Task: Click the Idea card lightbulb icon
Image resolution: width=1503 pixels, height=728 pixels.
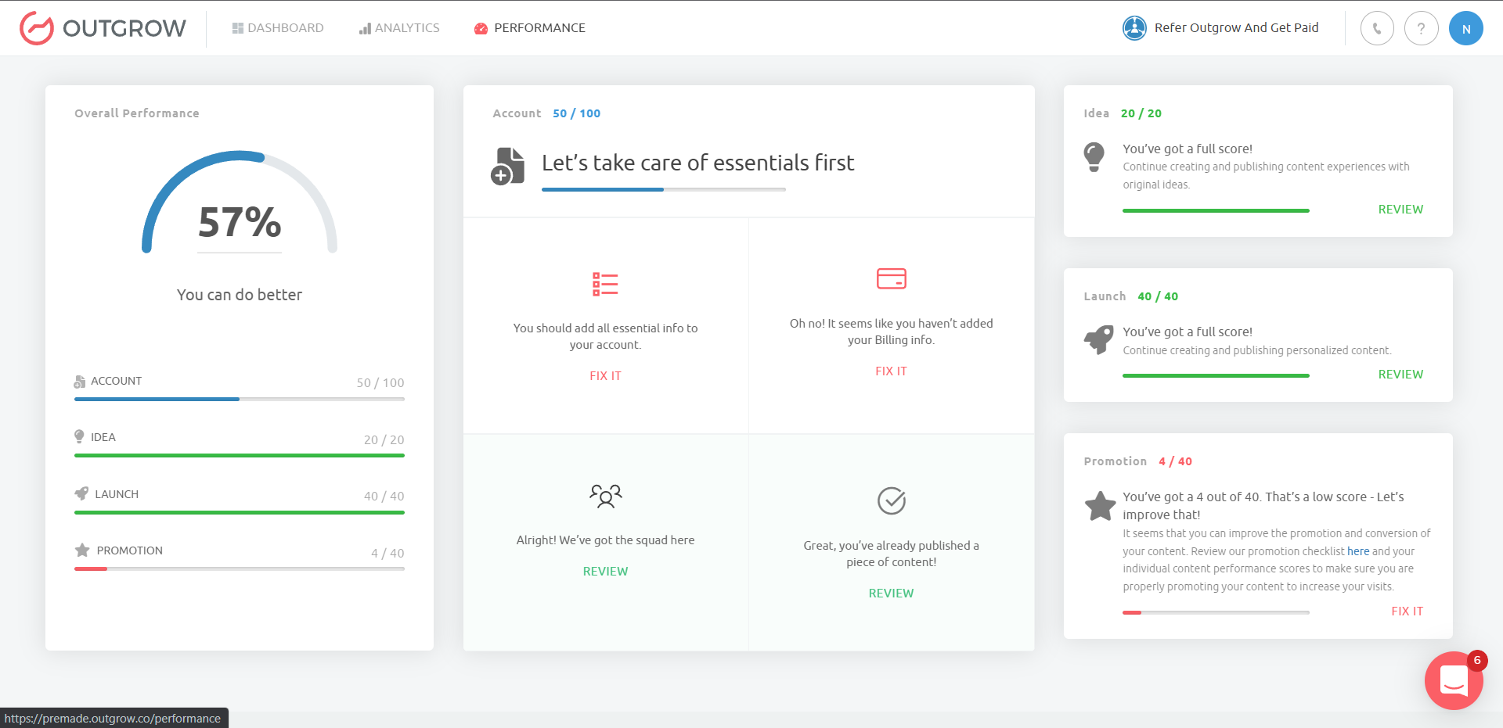Action: [1094, 157]
